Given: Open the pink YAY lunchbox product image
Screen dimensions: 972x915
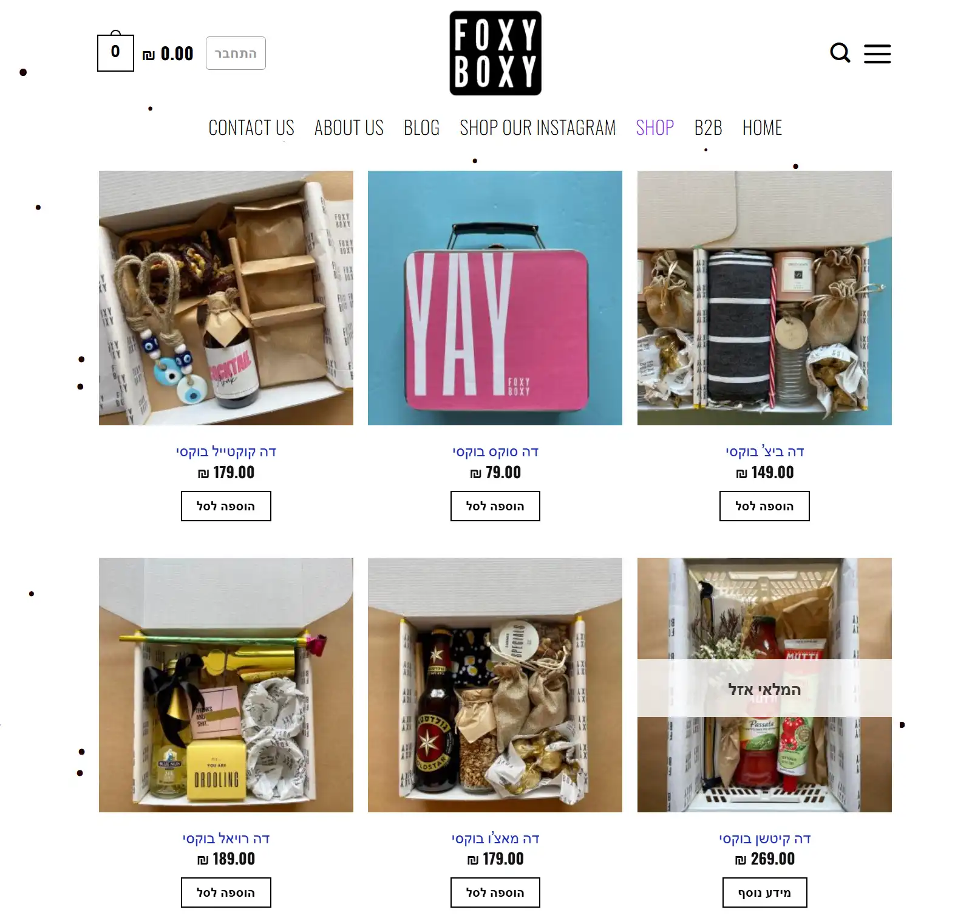Looking at the screenshot, I should pos(495,298).
